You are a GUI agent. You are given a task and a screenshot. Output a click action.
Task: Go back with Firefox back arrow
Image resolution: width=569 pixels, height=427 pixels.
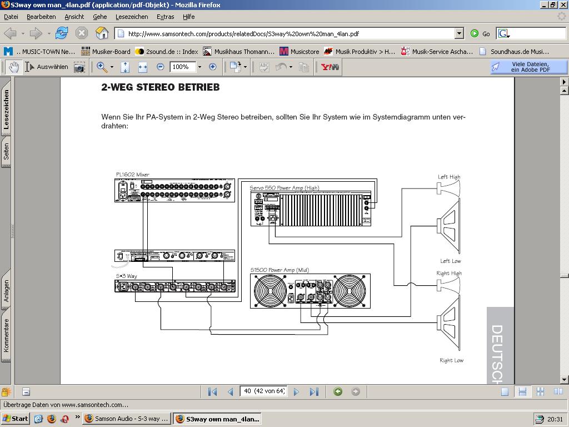[x=10, y=33]
